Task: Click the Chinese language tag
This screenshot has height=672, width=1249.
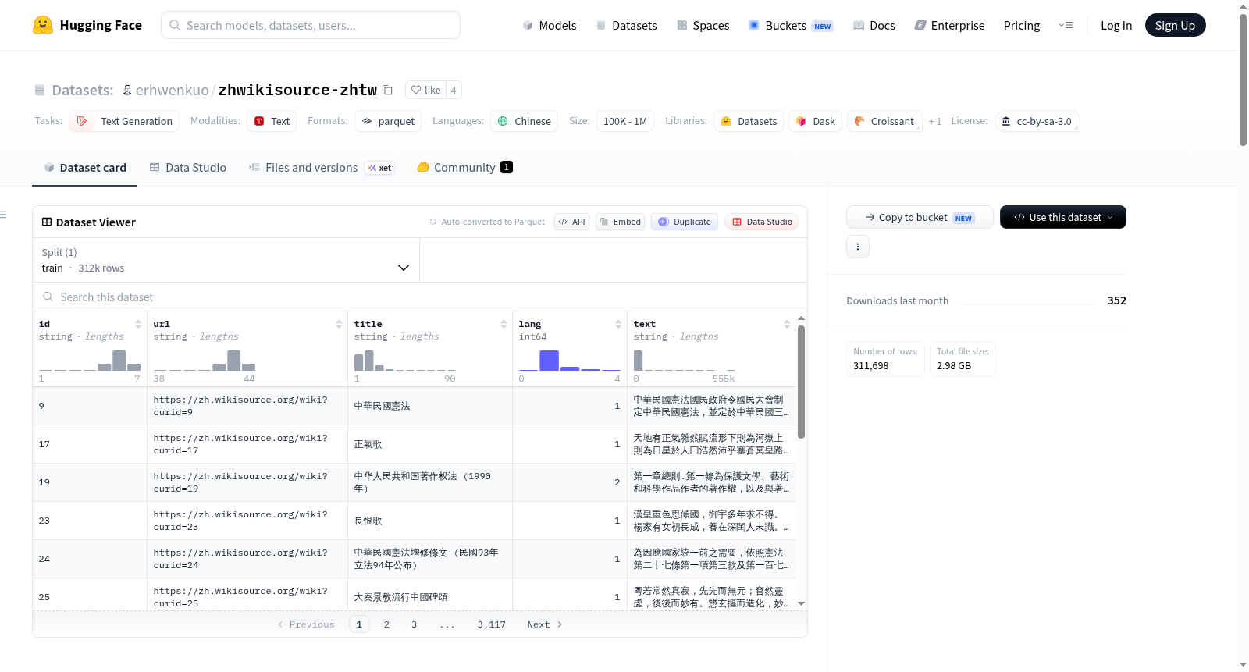Action: (x=524, y=121)
